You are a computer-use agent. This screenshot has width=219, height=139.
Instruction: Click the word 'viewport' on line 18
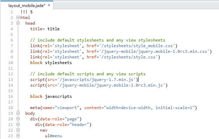pyautogui.click(x=67, y=108)
